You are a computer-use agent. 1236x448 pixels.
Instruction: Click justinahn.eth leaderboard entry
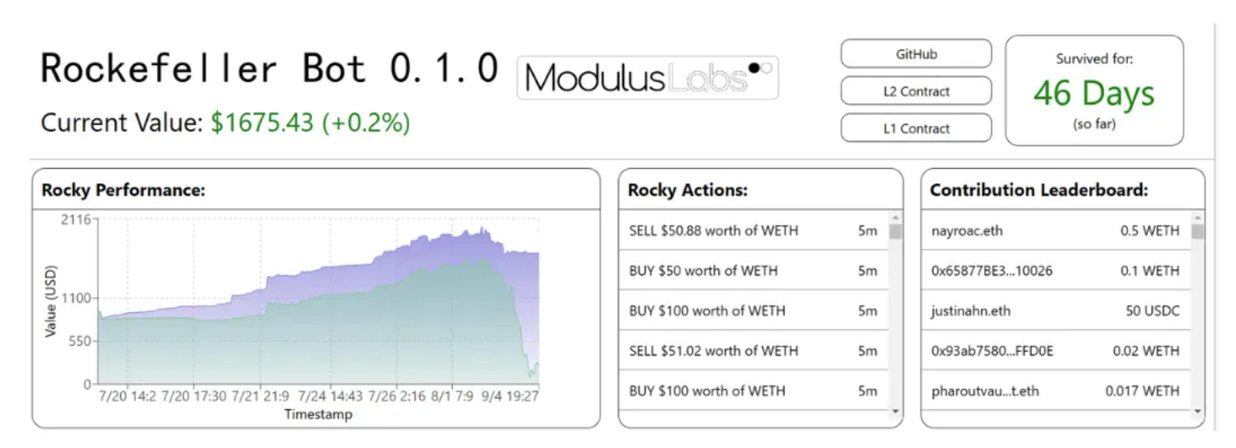pos(971,310)
